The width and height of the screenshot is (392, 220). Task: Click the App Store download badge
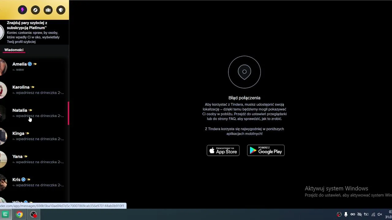(223, 150)
